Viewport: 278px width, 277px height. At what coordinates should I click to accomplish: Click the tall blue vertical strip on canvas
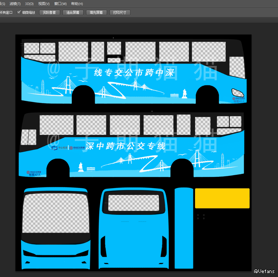pyautogui.click(x=184, y=228)
